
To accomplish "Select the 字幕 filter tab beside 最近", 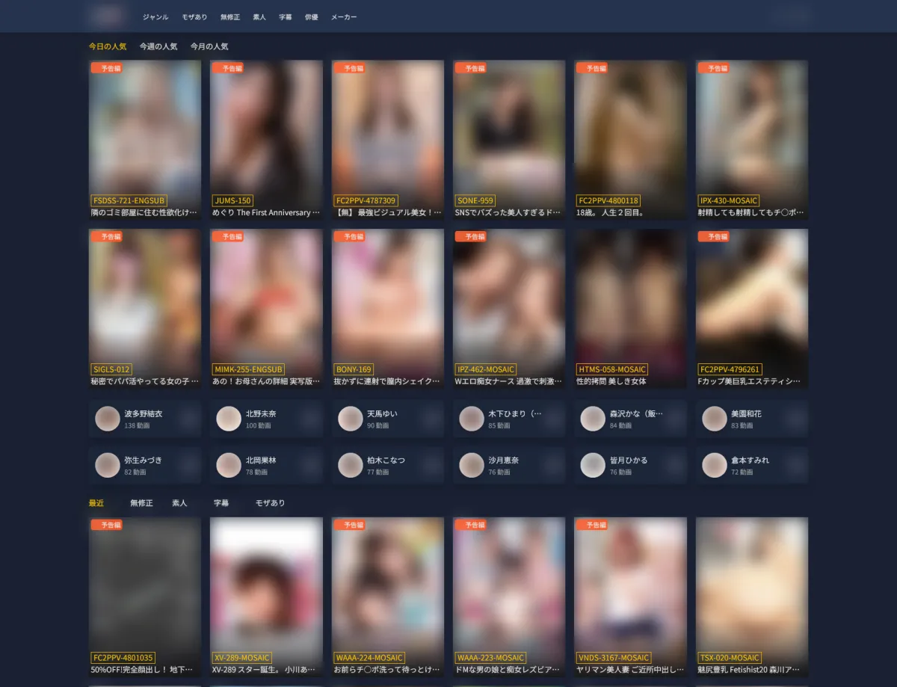I will click(221, 503).
